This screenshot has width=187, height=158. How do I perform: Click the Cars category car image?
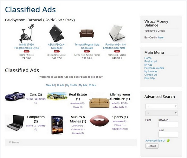pos(15,96)
